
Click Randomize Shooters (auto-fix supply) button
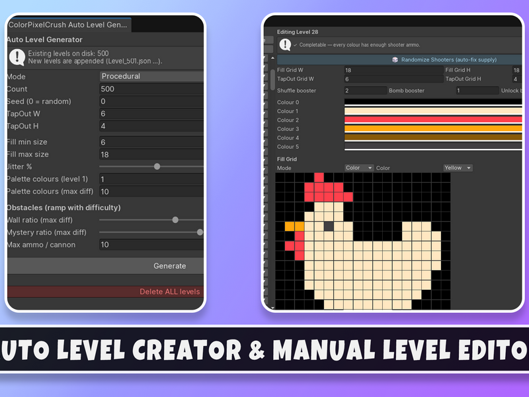[399, 60]
